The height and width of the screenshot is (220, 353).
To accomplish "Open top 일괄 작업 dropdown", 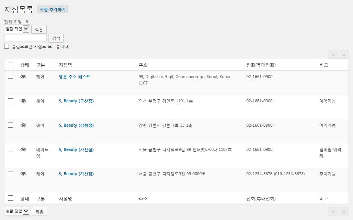I will [x=17, y=29].
